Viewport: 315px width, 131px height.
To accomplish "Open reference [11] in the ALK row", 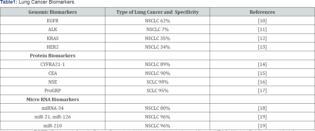I will [x=262, y=29].
